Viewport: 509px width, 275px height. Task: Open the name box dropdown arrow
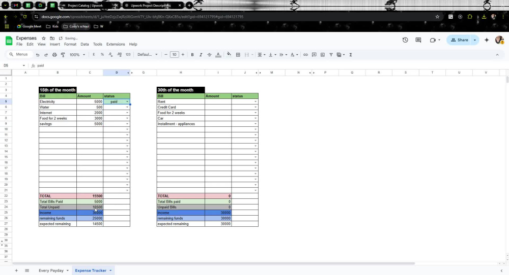(24, 65)
